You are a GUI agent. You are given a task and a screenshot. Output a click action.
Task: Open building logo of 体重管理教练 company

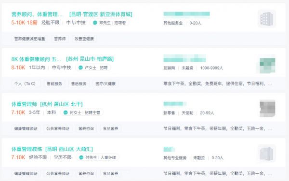pos(266,153)
